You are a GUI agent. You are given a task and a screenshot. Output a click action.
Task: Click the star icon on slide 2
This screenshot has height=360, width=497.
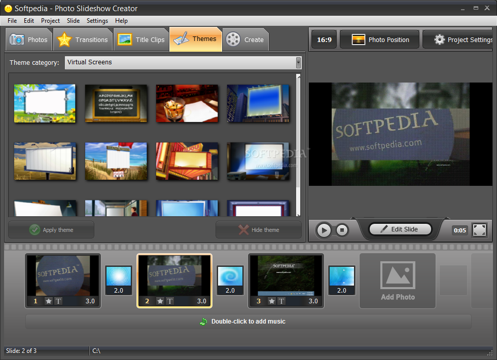click(160, 301)
